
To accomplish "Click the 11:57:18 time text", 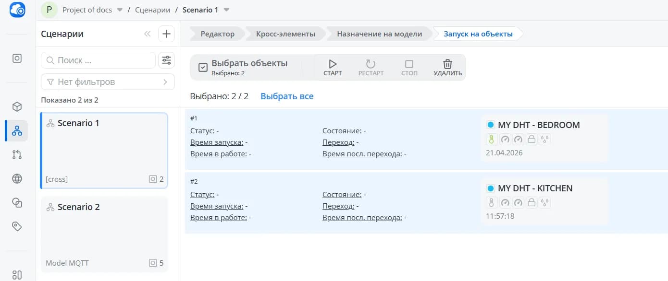I will coord(500,216).
